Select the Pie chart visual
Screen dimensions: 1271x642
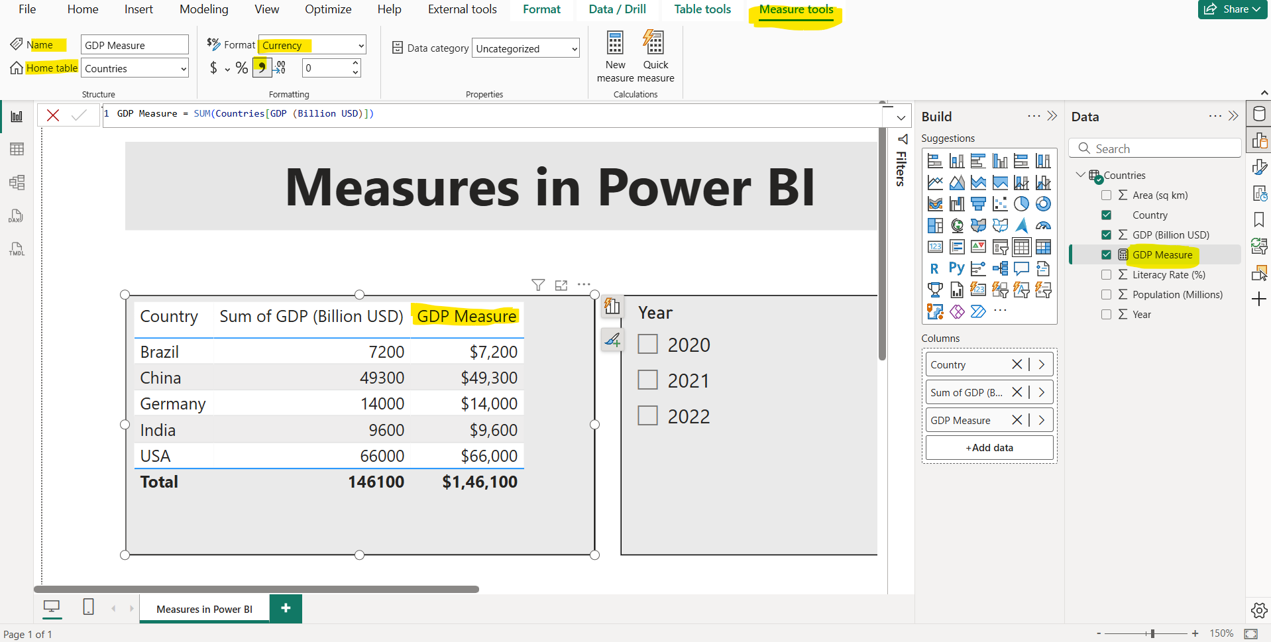(x=1021, y=203)
